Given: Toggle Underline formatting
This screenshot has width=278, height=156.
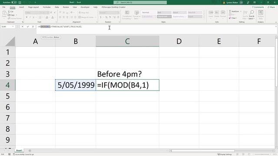Looking at the screenshot, I should [33, 17].
